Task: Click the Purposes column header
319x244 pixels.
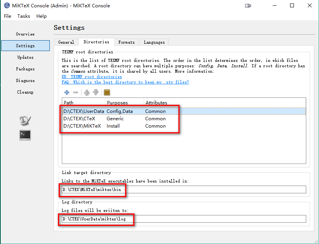Action: pos(124,102)
